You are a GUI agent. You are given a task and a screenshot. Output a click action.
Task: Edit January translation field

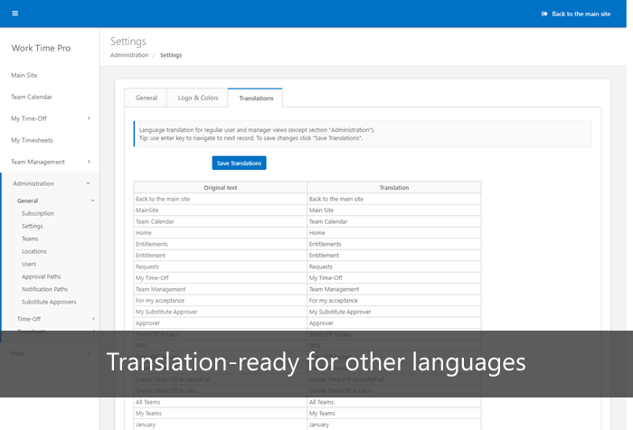click(394, 425)
